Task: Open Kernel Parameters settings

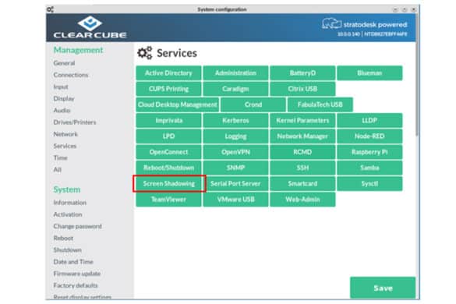Action: click(302, 121)
